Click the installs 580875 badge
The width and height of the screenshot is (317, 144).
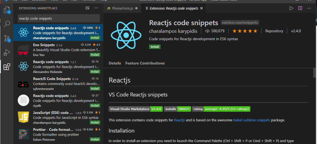[177, 109]
